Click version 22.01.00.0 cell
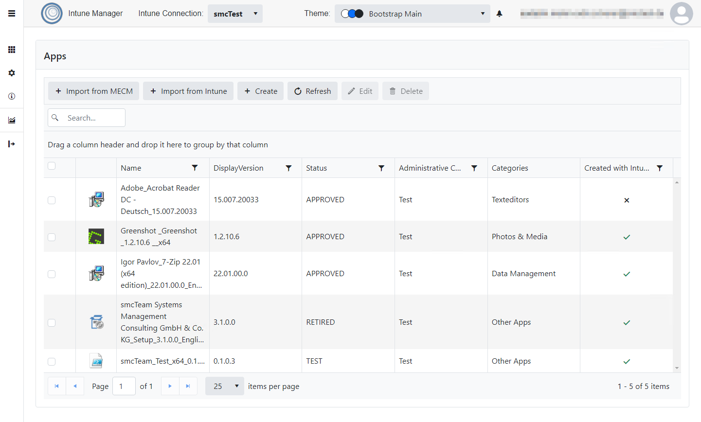Viewport: 701px width, 422px height. 255,273
